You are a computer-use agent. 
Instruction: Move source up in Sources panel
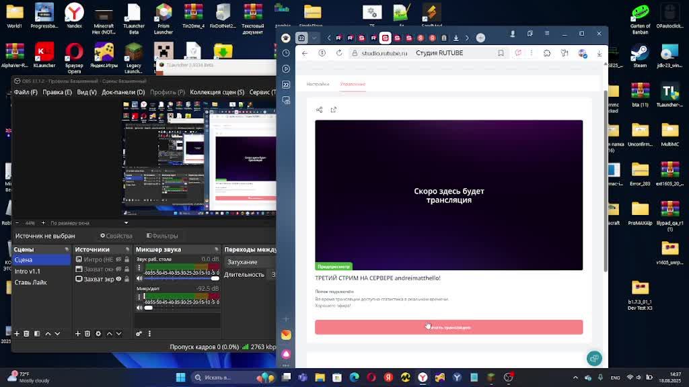tap(110, 334)
